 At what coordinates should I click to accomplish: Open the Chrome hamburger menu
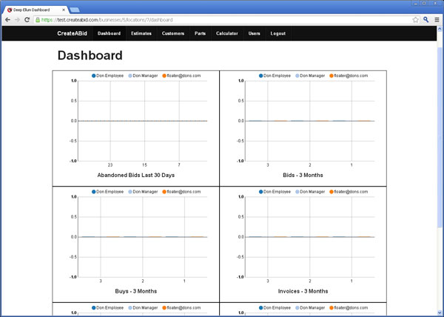(437, 20)
